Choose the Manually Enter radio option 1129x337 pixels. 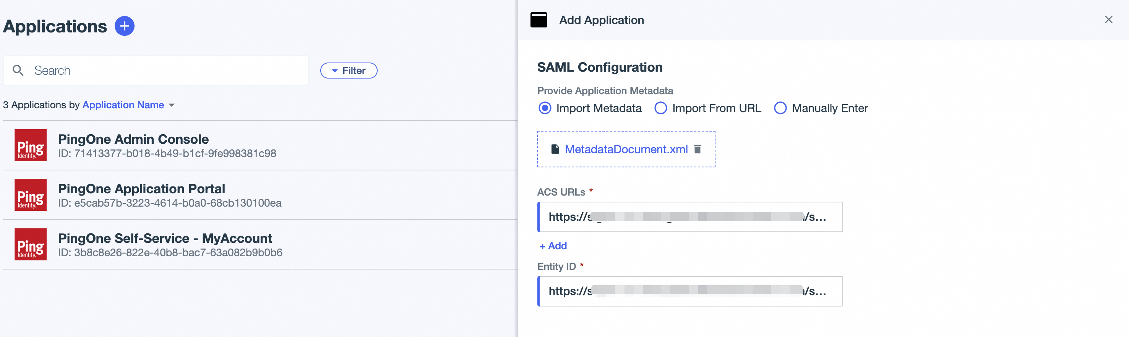pos(780,108)
